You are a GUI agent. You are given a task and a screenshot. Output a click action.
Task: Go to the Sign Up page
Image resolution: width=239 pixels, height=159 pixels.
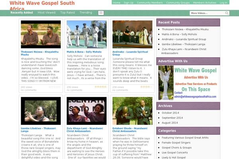click(129, 3)
